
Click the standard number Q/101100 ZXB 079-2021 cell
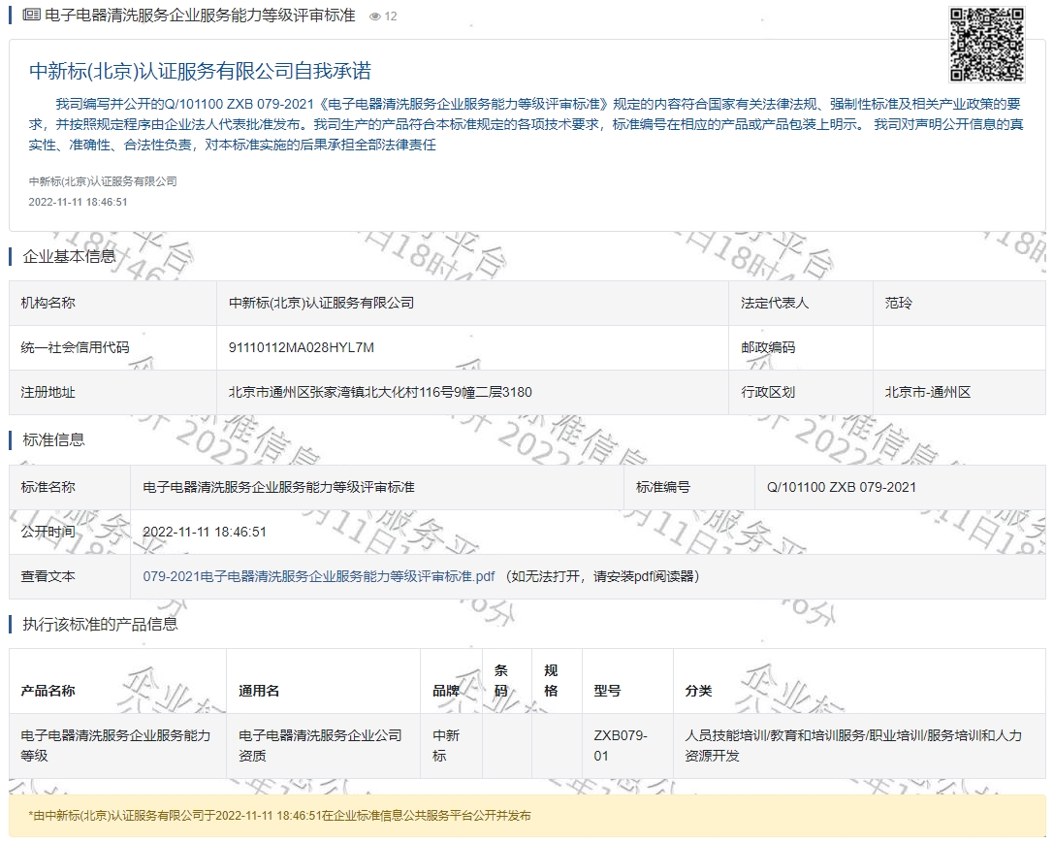coord(841,487)
